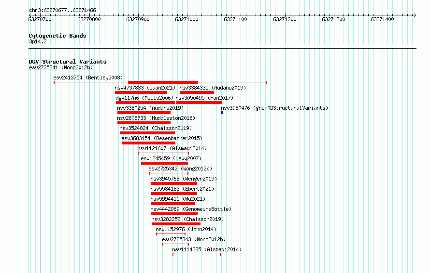Click ruler position 63271100
Viewport: 430px width, 273px height.
[236, 19]
